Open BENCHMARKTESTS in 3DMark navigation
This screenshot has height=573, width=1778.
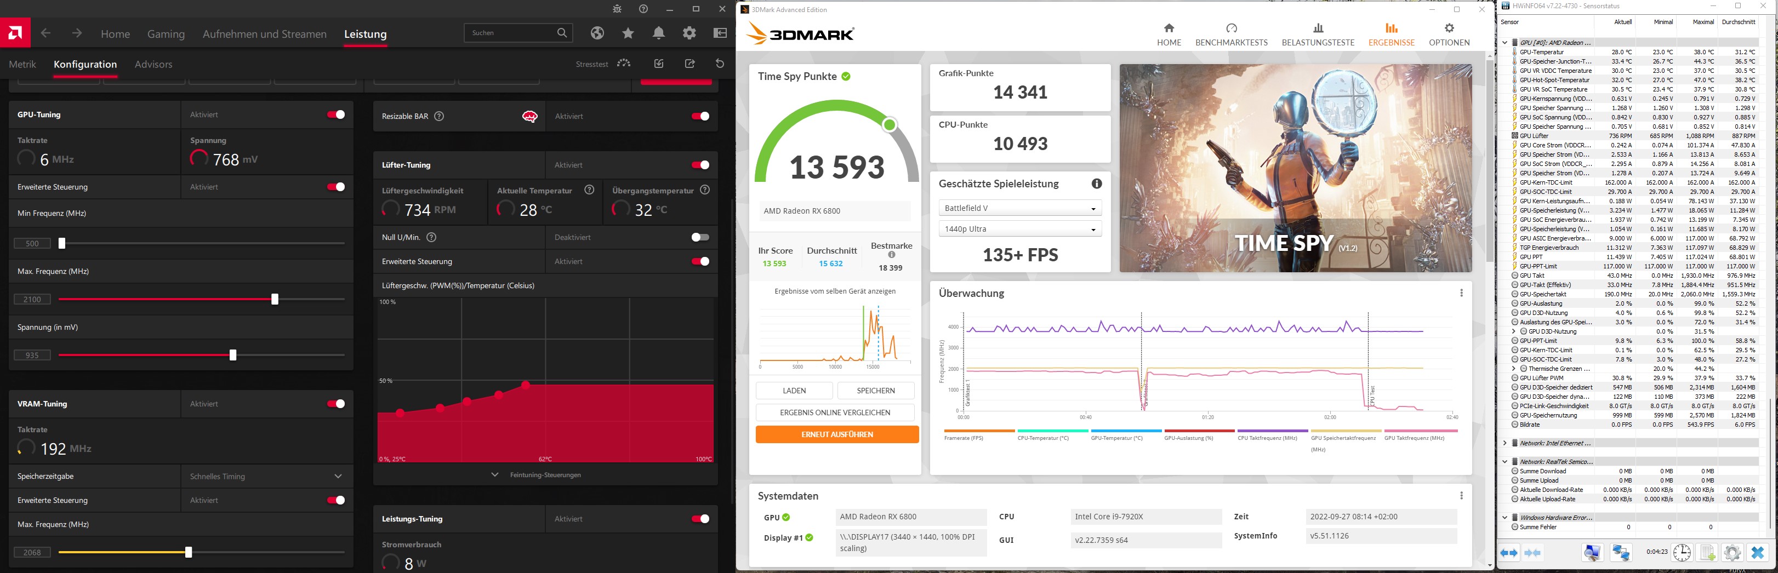[x=1232, y=35]
